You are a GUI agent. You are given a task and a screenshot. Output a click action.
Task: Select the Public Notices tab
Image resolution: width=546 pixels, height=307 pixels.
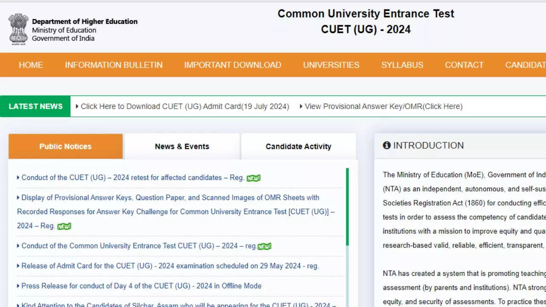pos(65,146)
